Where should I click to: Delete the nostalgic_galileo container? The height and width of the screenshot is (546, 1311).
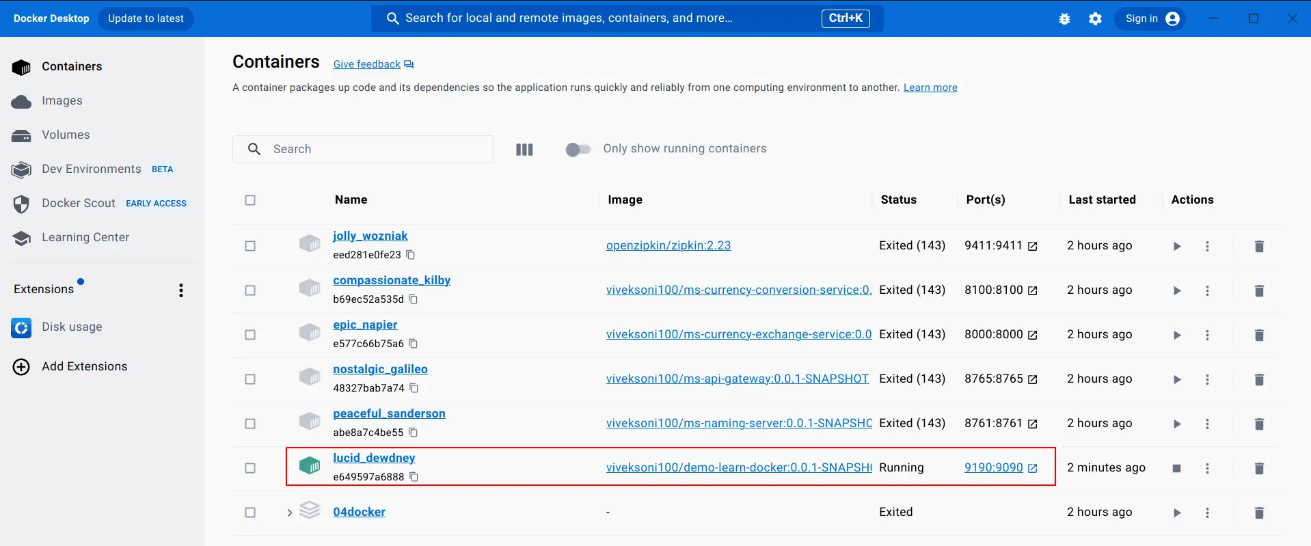1259,379
